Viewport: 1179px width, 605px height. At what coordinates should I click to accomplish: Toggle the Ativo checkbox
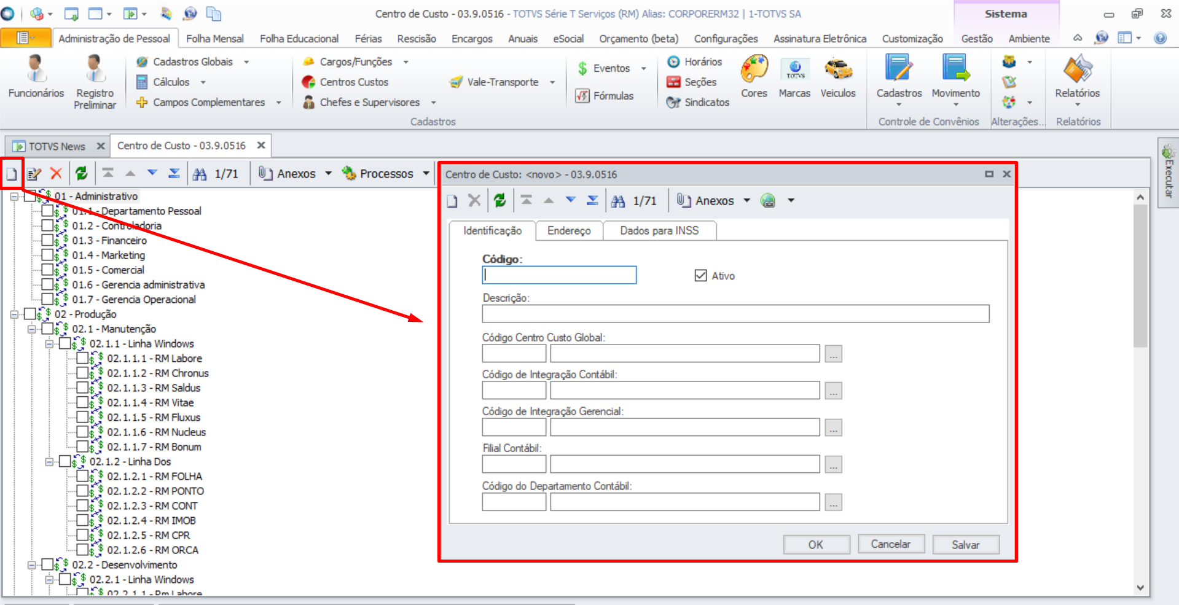coord(700,275)
